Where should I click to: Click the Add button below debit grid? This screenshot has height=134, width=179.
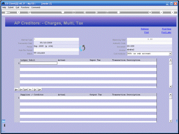26,89
